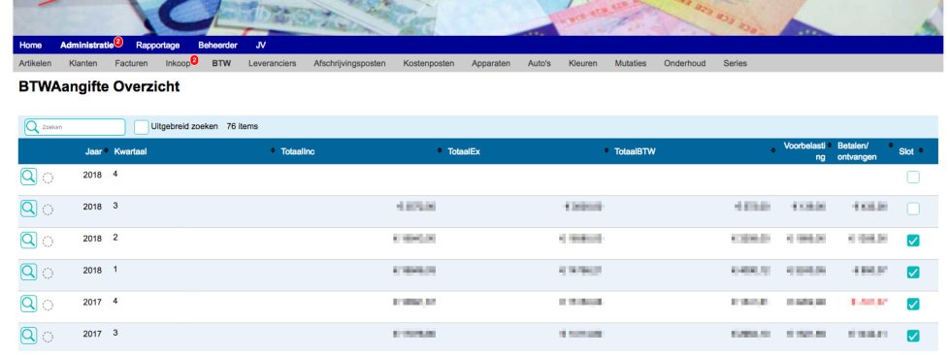Image resolution: width=950 pixels, height=355 pixels.
Task: Enable the Uitgebreid zoeken checkbox
Action: [141, 127]
